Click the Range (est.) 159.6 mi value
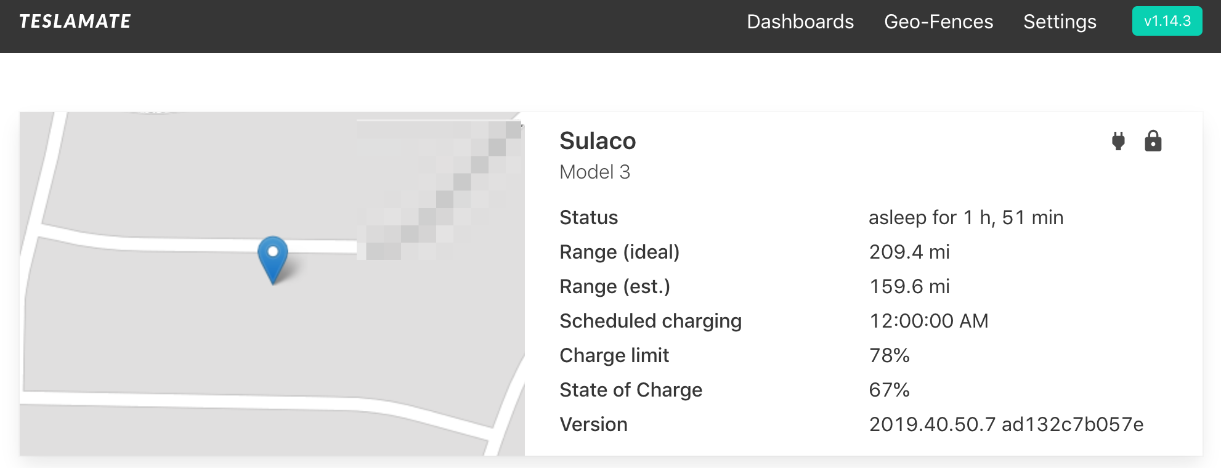The height and width of the screenshot is (468, 1221). (x=909, y=286)
